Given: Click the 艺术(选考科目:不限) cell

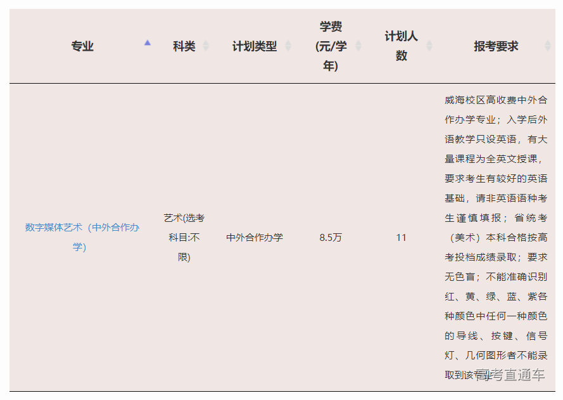Looking at the screenshot, I should pyautogui.click(x=184, y=237).
